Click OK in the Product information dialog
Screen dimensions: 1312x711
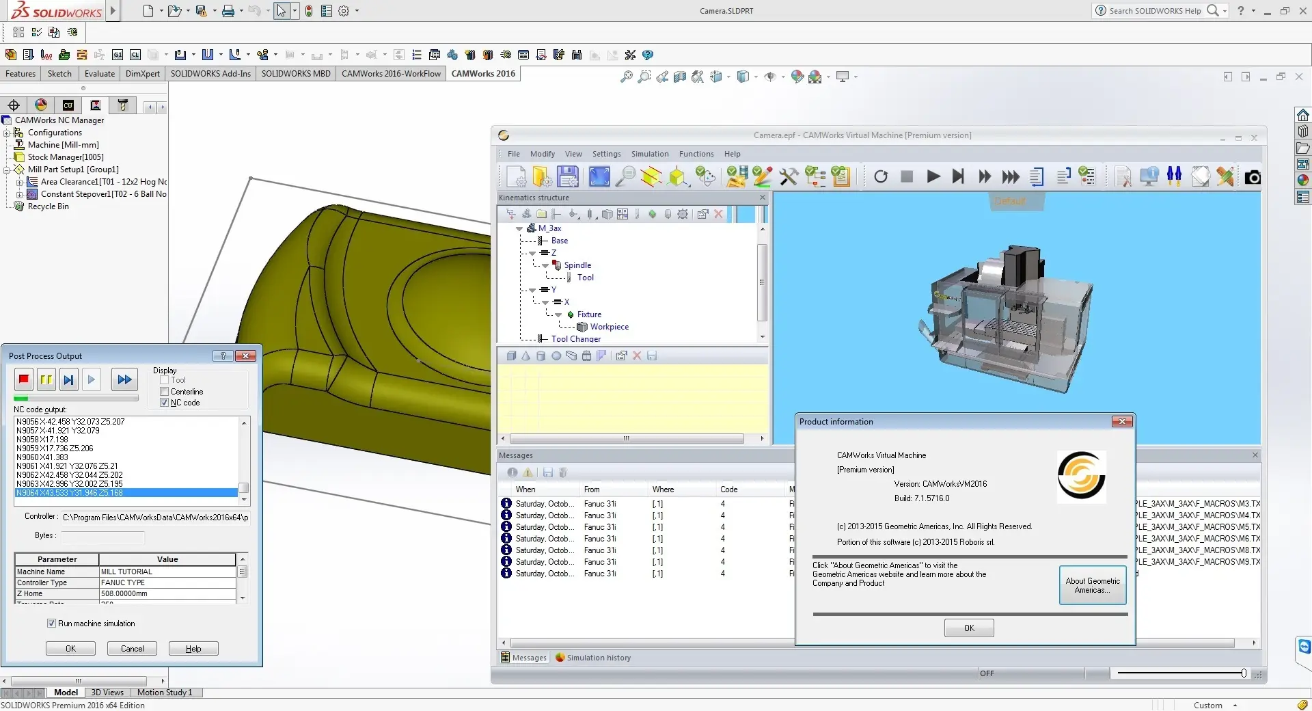969,628
